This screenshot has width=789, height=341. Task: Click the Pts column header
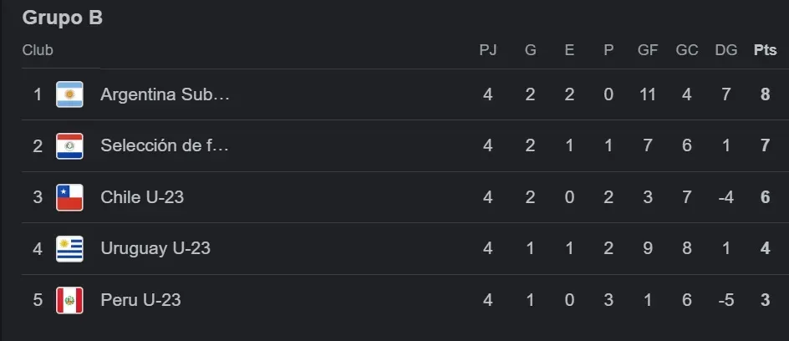[766, 50]
